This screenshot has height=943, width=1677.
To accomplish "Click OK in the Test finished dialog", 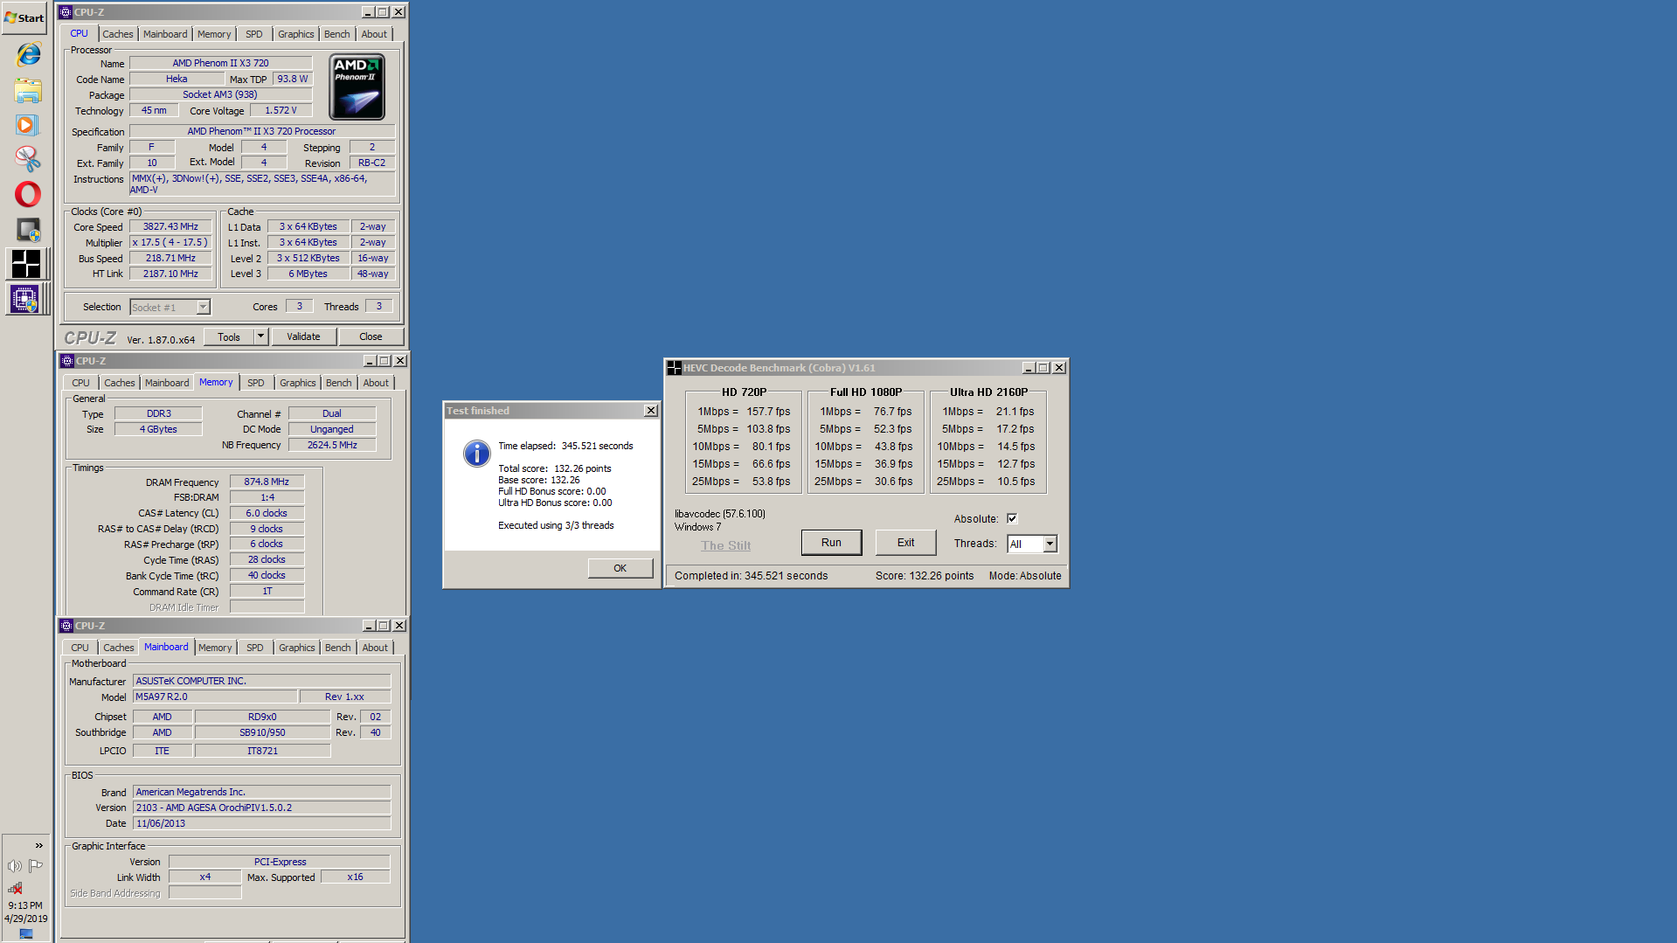I will [620, 568].
